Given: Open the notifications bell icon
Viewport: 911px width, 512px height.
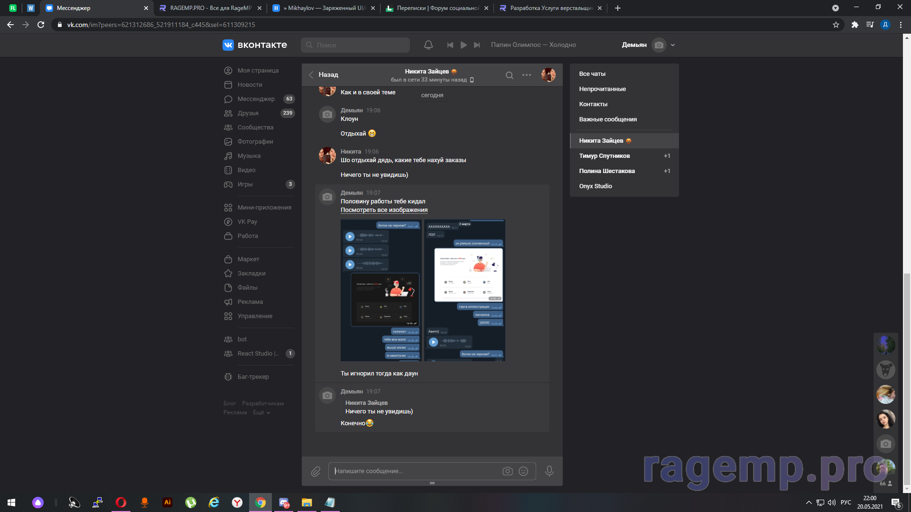Looking at the screenshot, I should [x=428, y=45].
